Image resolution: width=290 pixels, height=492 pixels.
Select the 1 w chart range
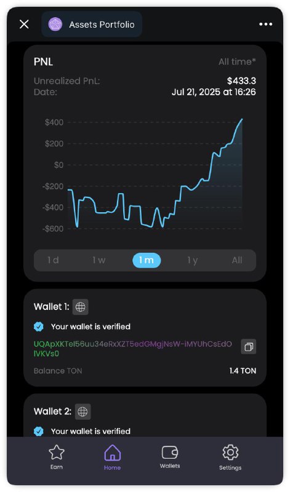point(99,260)
